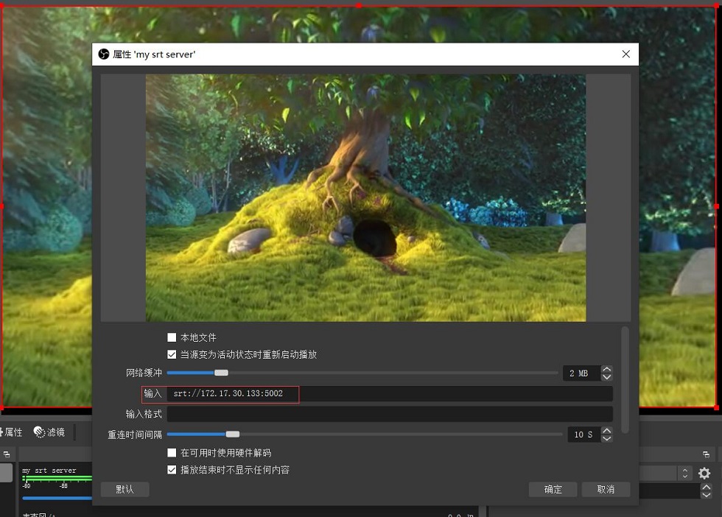The width and height of the screenshot is (722, 517).
Task: Click the OBS logo in dialog title bar
Action: tap(104, 54)
